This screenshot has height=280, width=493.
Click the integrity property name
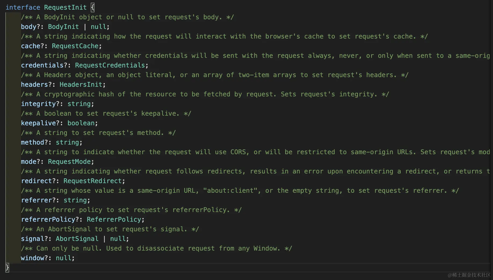pyautogui.click(x=38, y=104)
